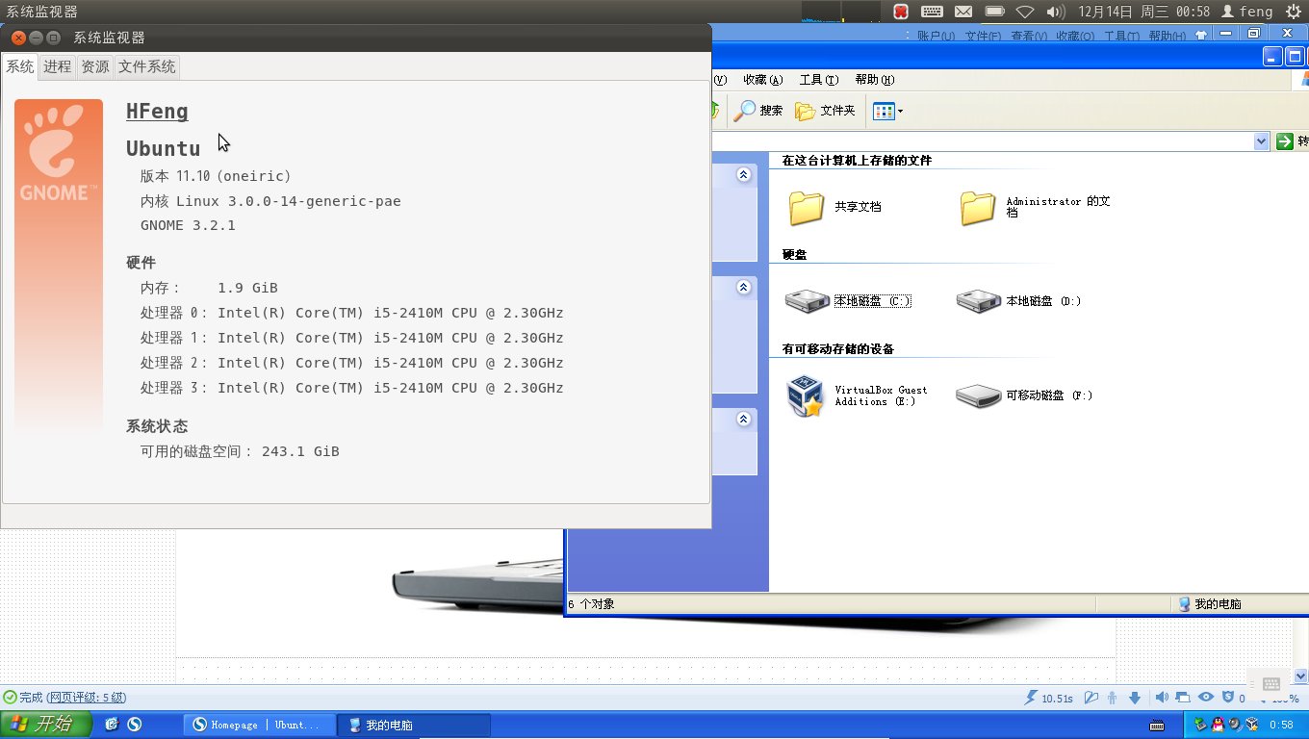
Task: Open the power gear session menu
Action: [x=1294, y=12]
